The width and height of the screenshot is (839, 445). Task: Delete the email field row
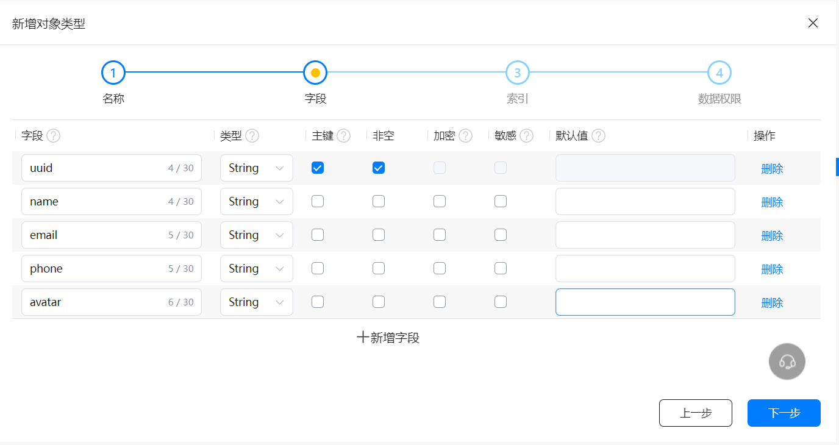(772, 236)
